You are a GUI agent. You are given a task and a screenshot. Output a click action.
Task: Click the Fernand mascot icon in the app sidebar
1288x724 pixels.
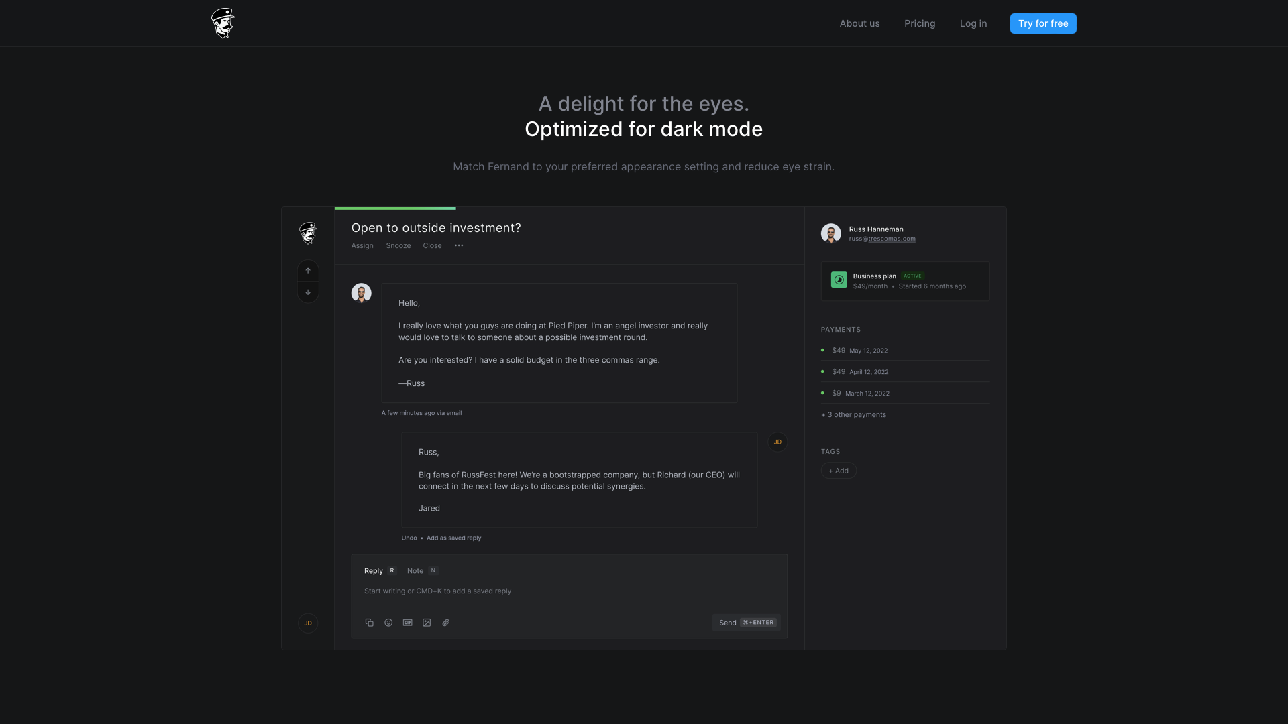(308, 233)
